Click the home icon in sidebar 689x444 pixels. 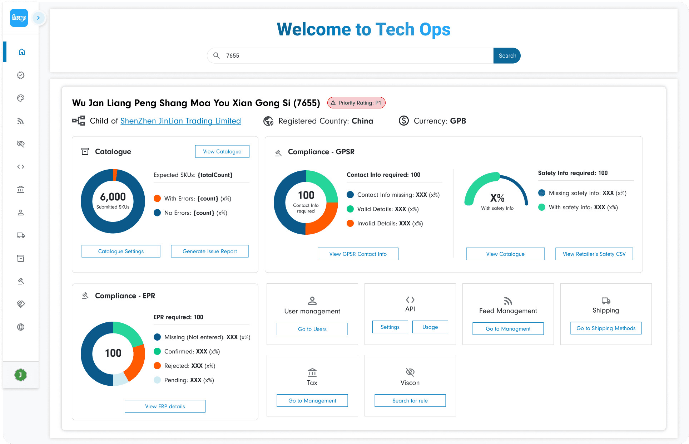(x=21, y=52)
